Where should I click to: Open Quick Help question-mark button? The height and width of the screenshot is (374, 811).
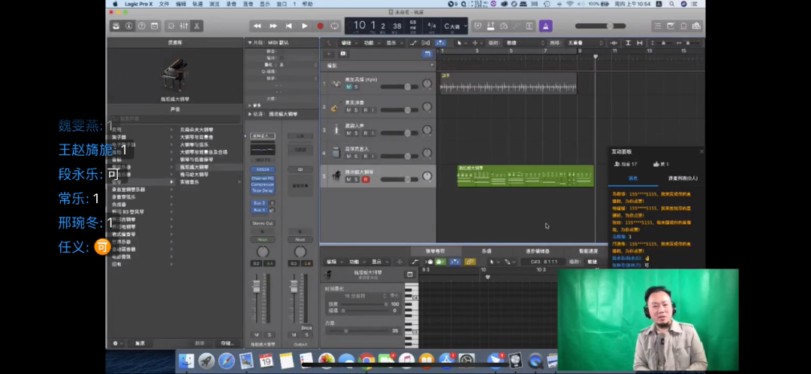coord(141,25)
